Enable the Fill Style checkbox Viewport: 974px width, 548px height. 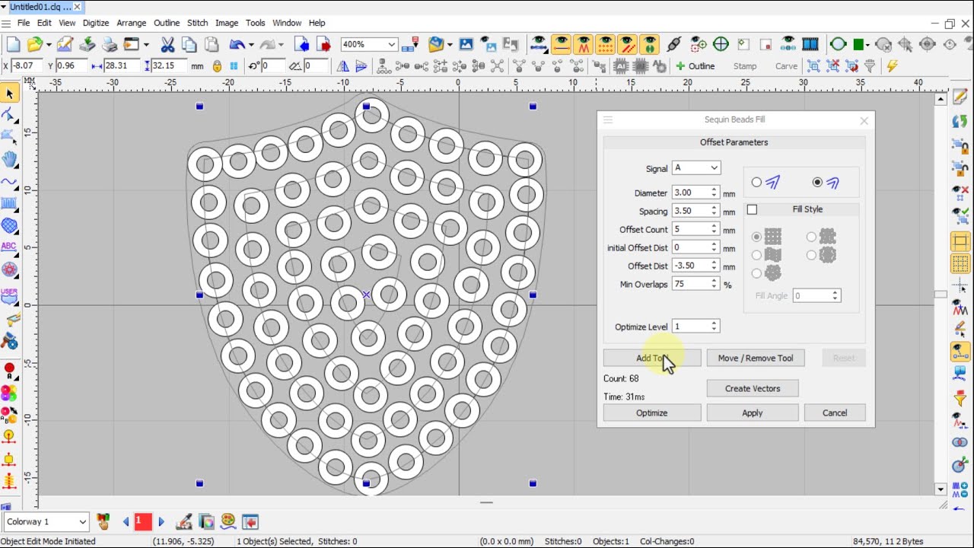752,209
